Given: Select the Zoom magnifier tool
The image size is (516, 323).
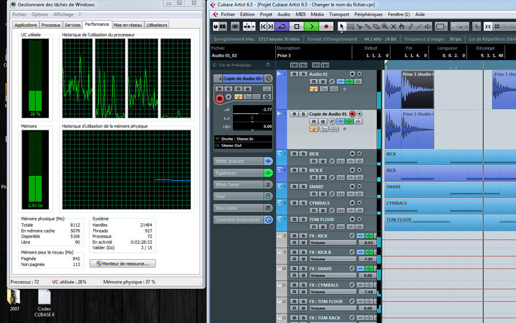Looking at the screenshot, I should (x=385, y=26).
